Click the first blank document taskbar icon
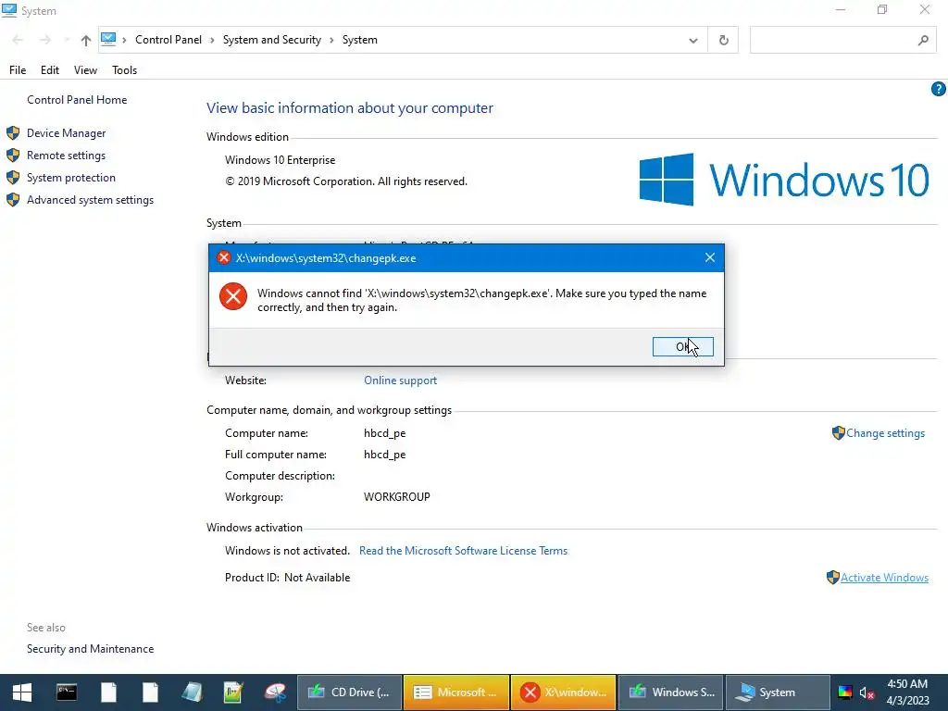 tap(109, 692)
